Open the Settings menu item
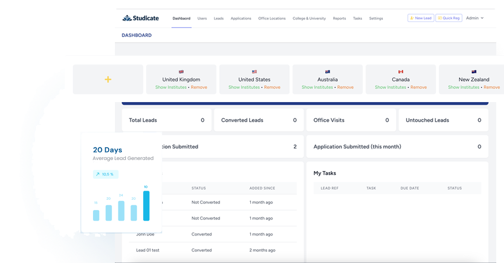Image resolution: width=504 pixels, height=263 pixels. [x=376, y=18]
